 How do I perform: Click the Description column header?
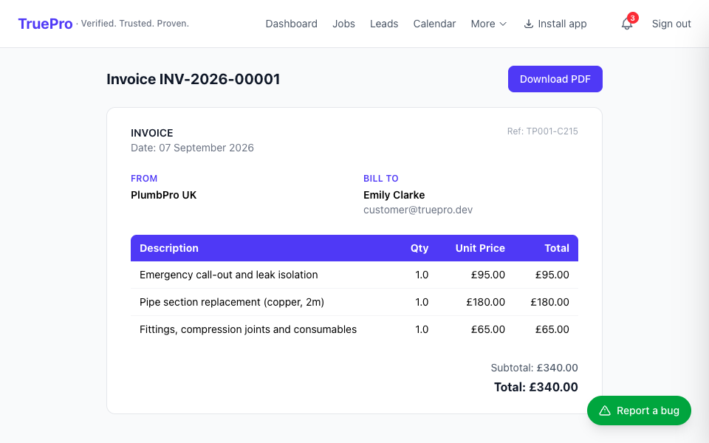169,248
